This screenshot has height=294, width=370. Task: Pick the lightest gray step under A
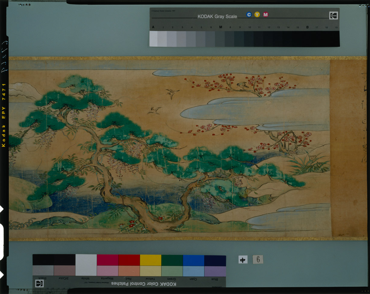coord(153,39)
